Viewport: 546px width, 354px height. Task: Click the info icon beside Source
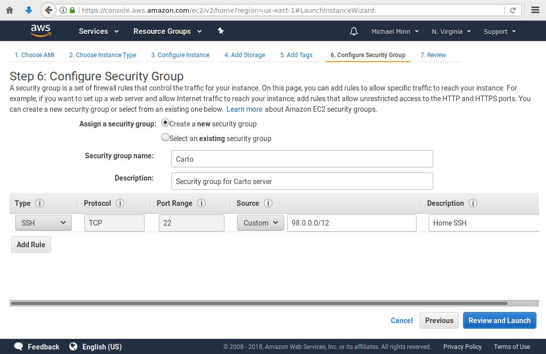click(268, 203)
